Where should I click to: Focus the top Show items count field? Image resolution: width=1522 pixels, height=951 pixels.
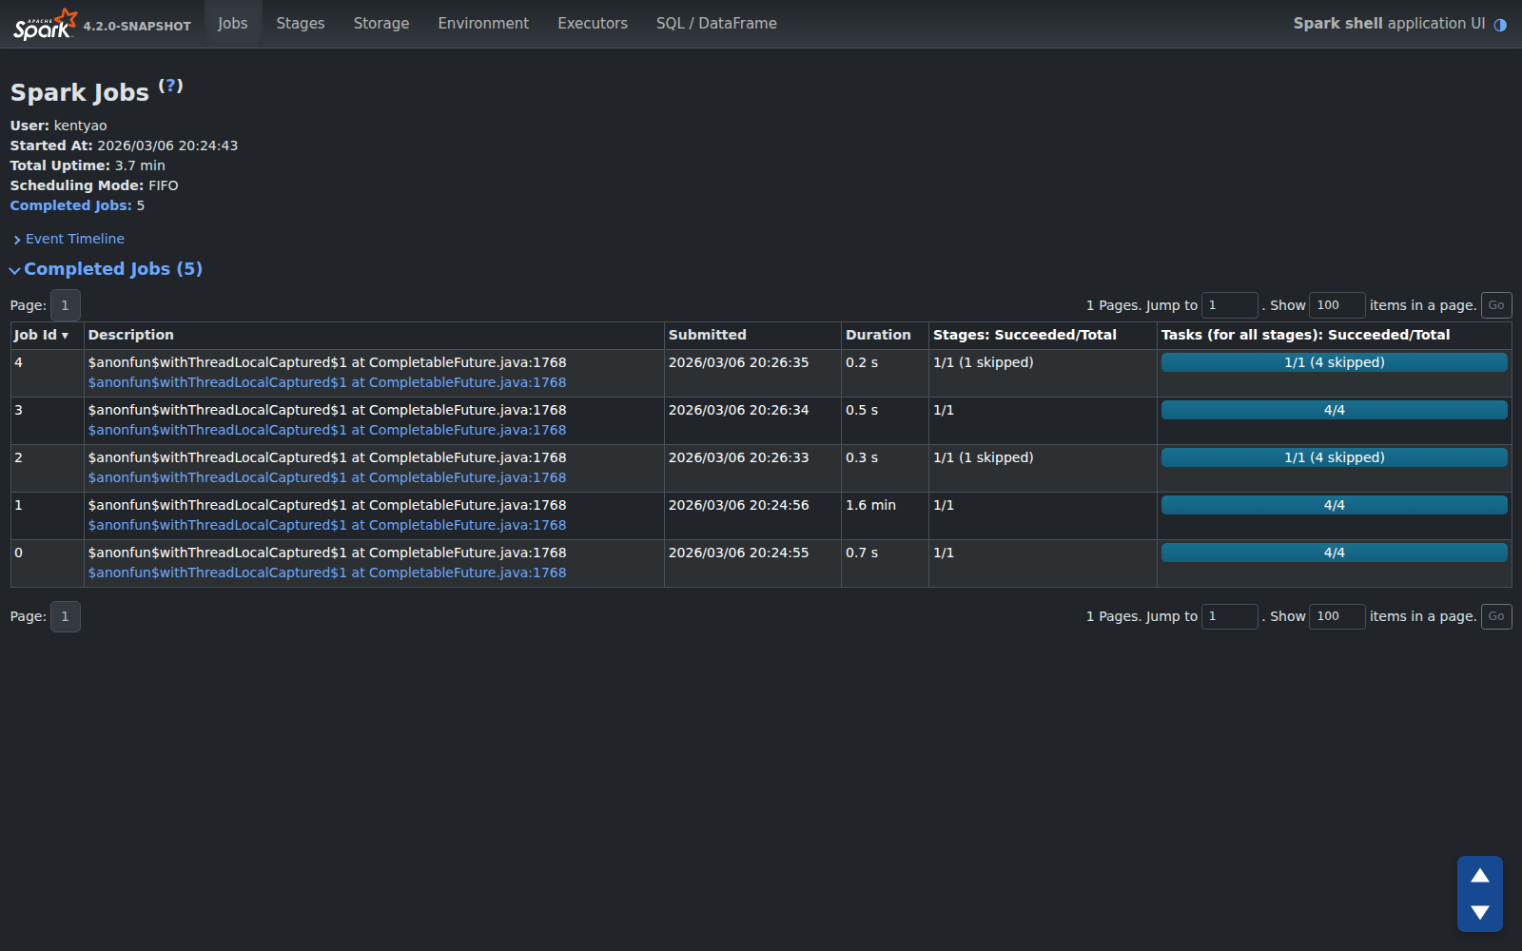(x=1337, y=305)
